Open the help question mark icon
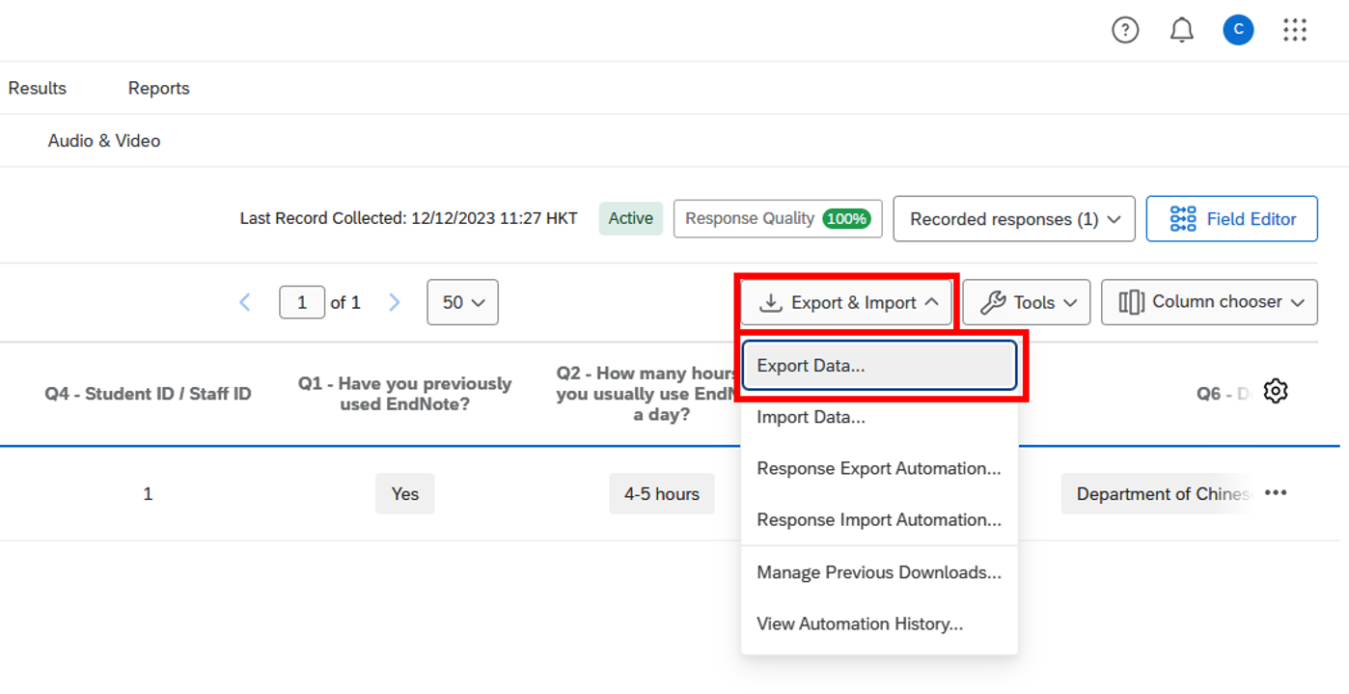This screenshot has width=1349, height=694. pyautogui.click(x=1125, y=31)
